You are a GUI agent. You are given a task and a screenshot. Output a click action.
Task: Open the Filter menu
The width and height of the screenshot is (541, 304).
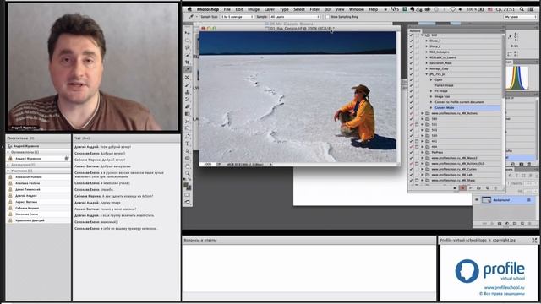click(x=314, y=9)
